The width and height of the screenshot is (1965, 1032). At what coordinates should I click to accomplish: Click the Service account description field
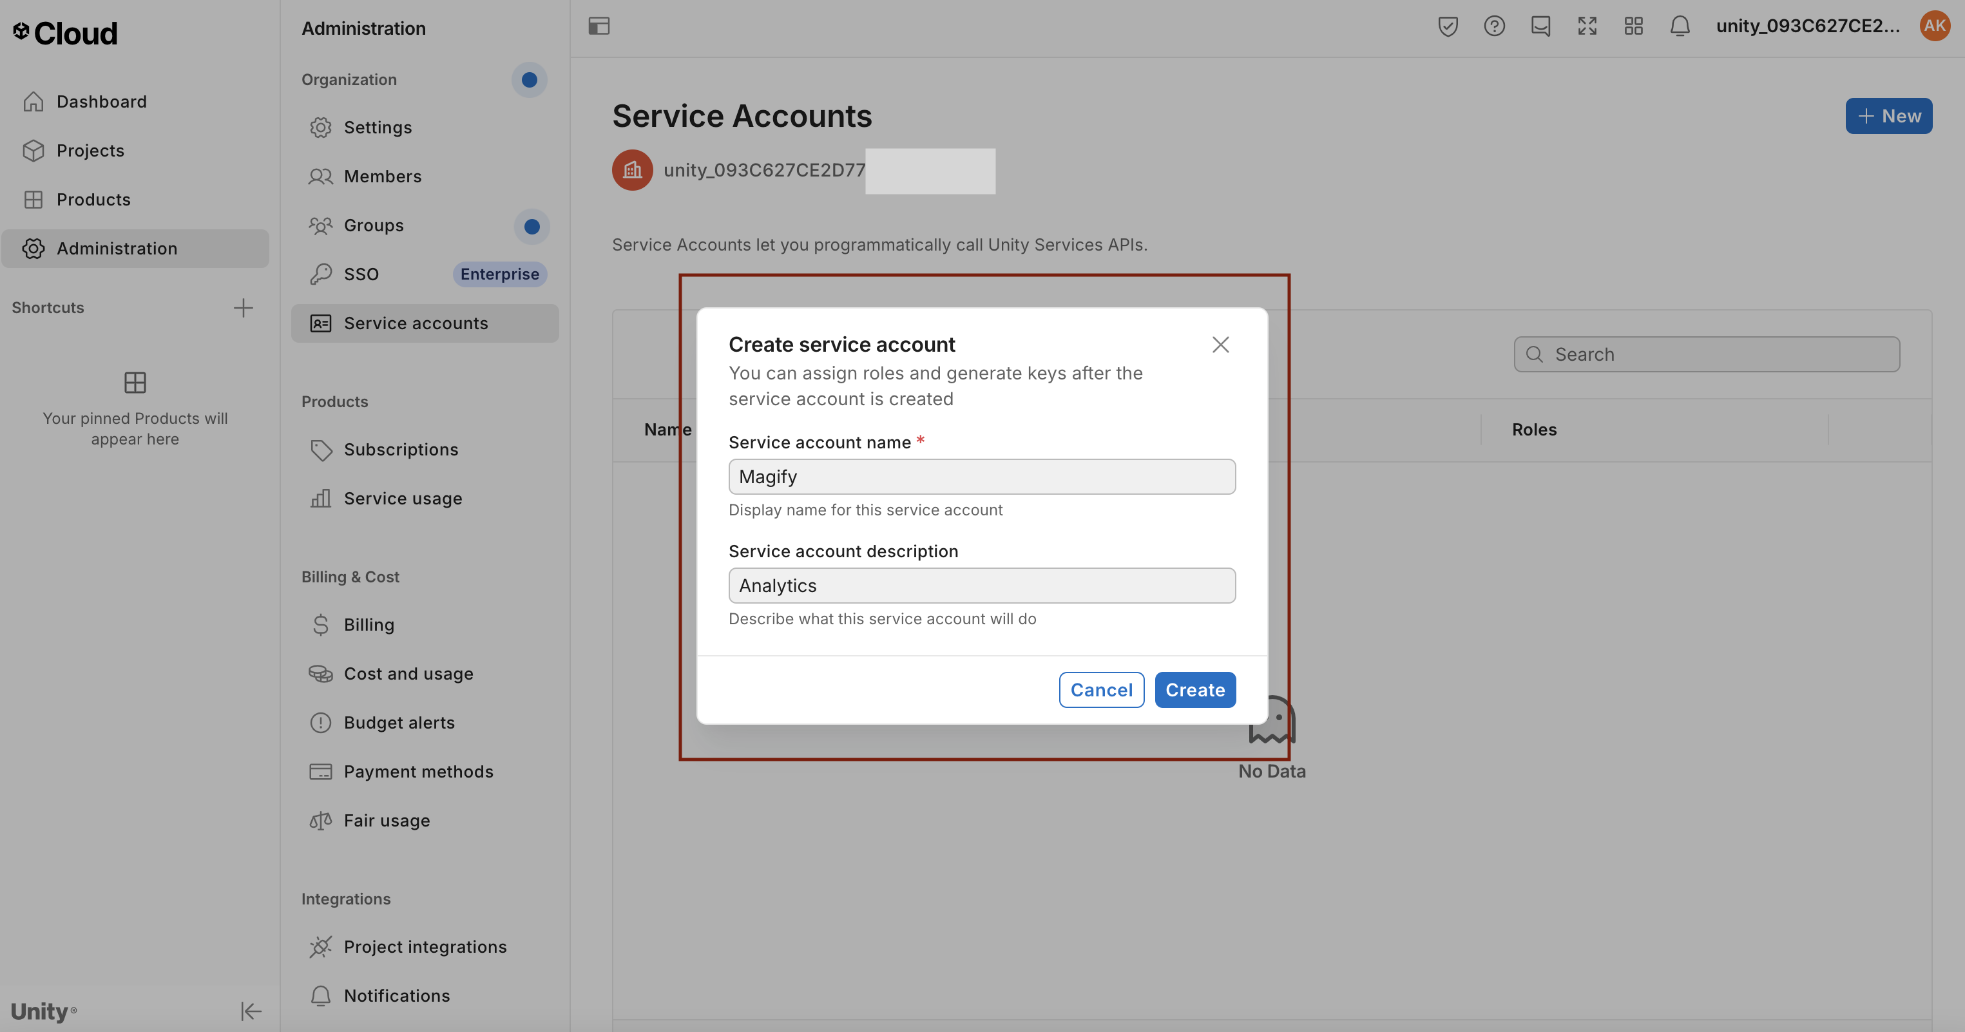click(x=982, y=586)
